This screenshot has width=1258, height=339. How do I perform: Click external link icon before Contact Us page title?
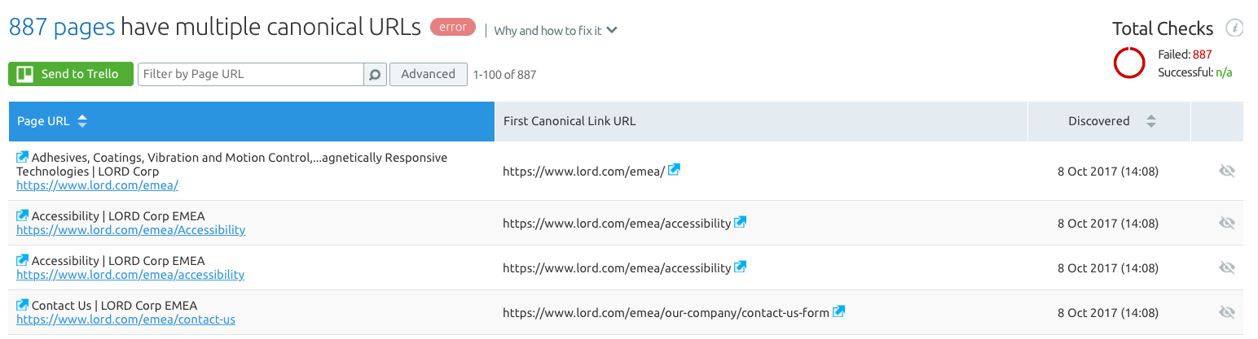click(x=23, y=306)
